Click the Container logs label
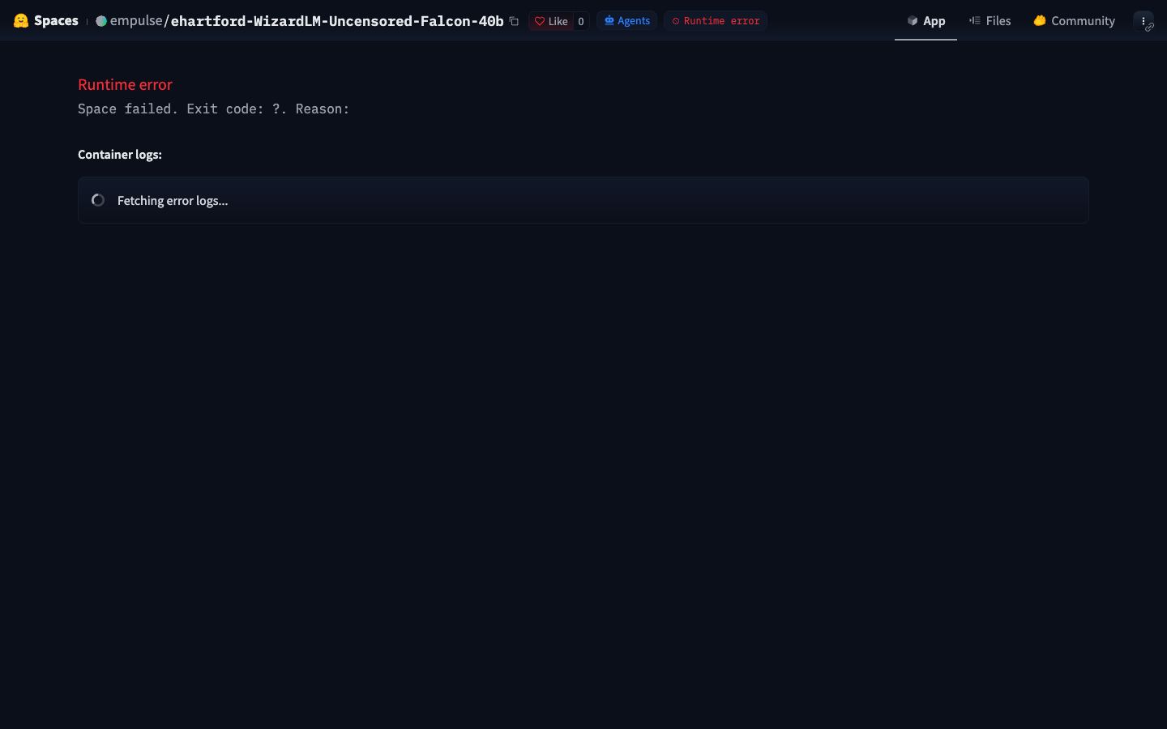Image resolution: width=1167 pixels, height=729 pixels. coord(120,154)
